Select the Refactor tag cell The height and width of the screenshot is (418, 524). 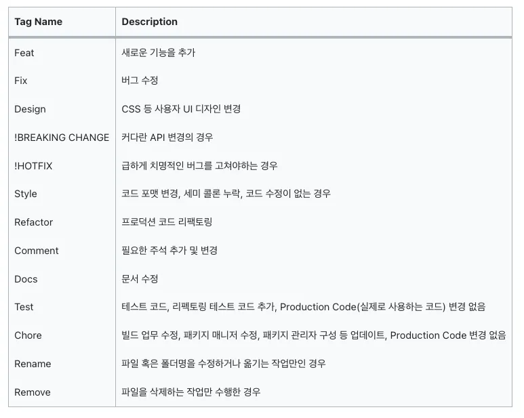click(33, 222)
